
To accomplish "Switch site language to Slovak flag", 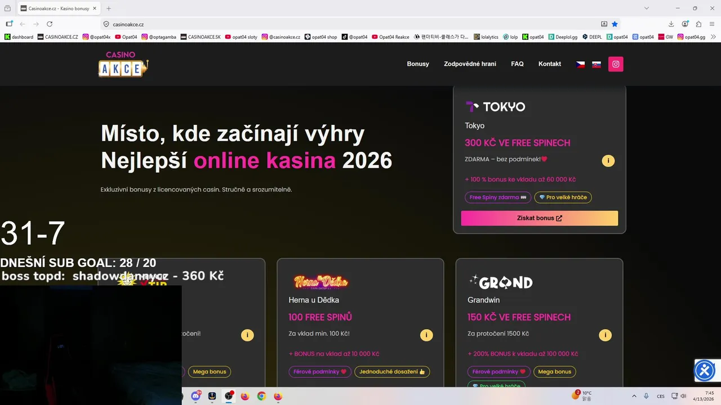I will pos(597,64).
